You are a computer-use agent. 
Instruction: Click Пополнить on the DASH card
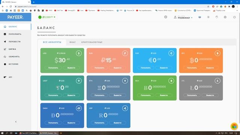point(53,123)
